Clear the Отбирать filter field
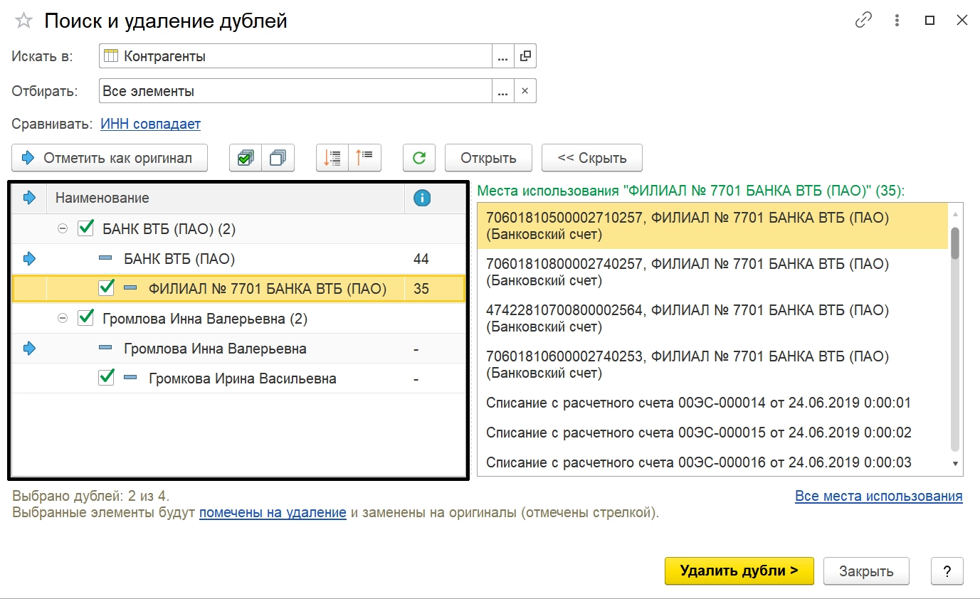Screen dimensions: 980x599 point(525,91)
